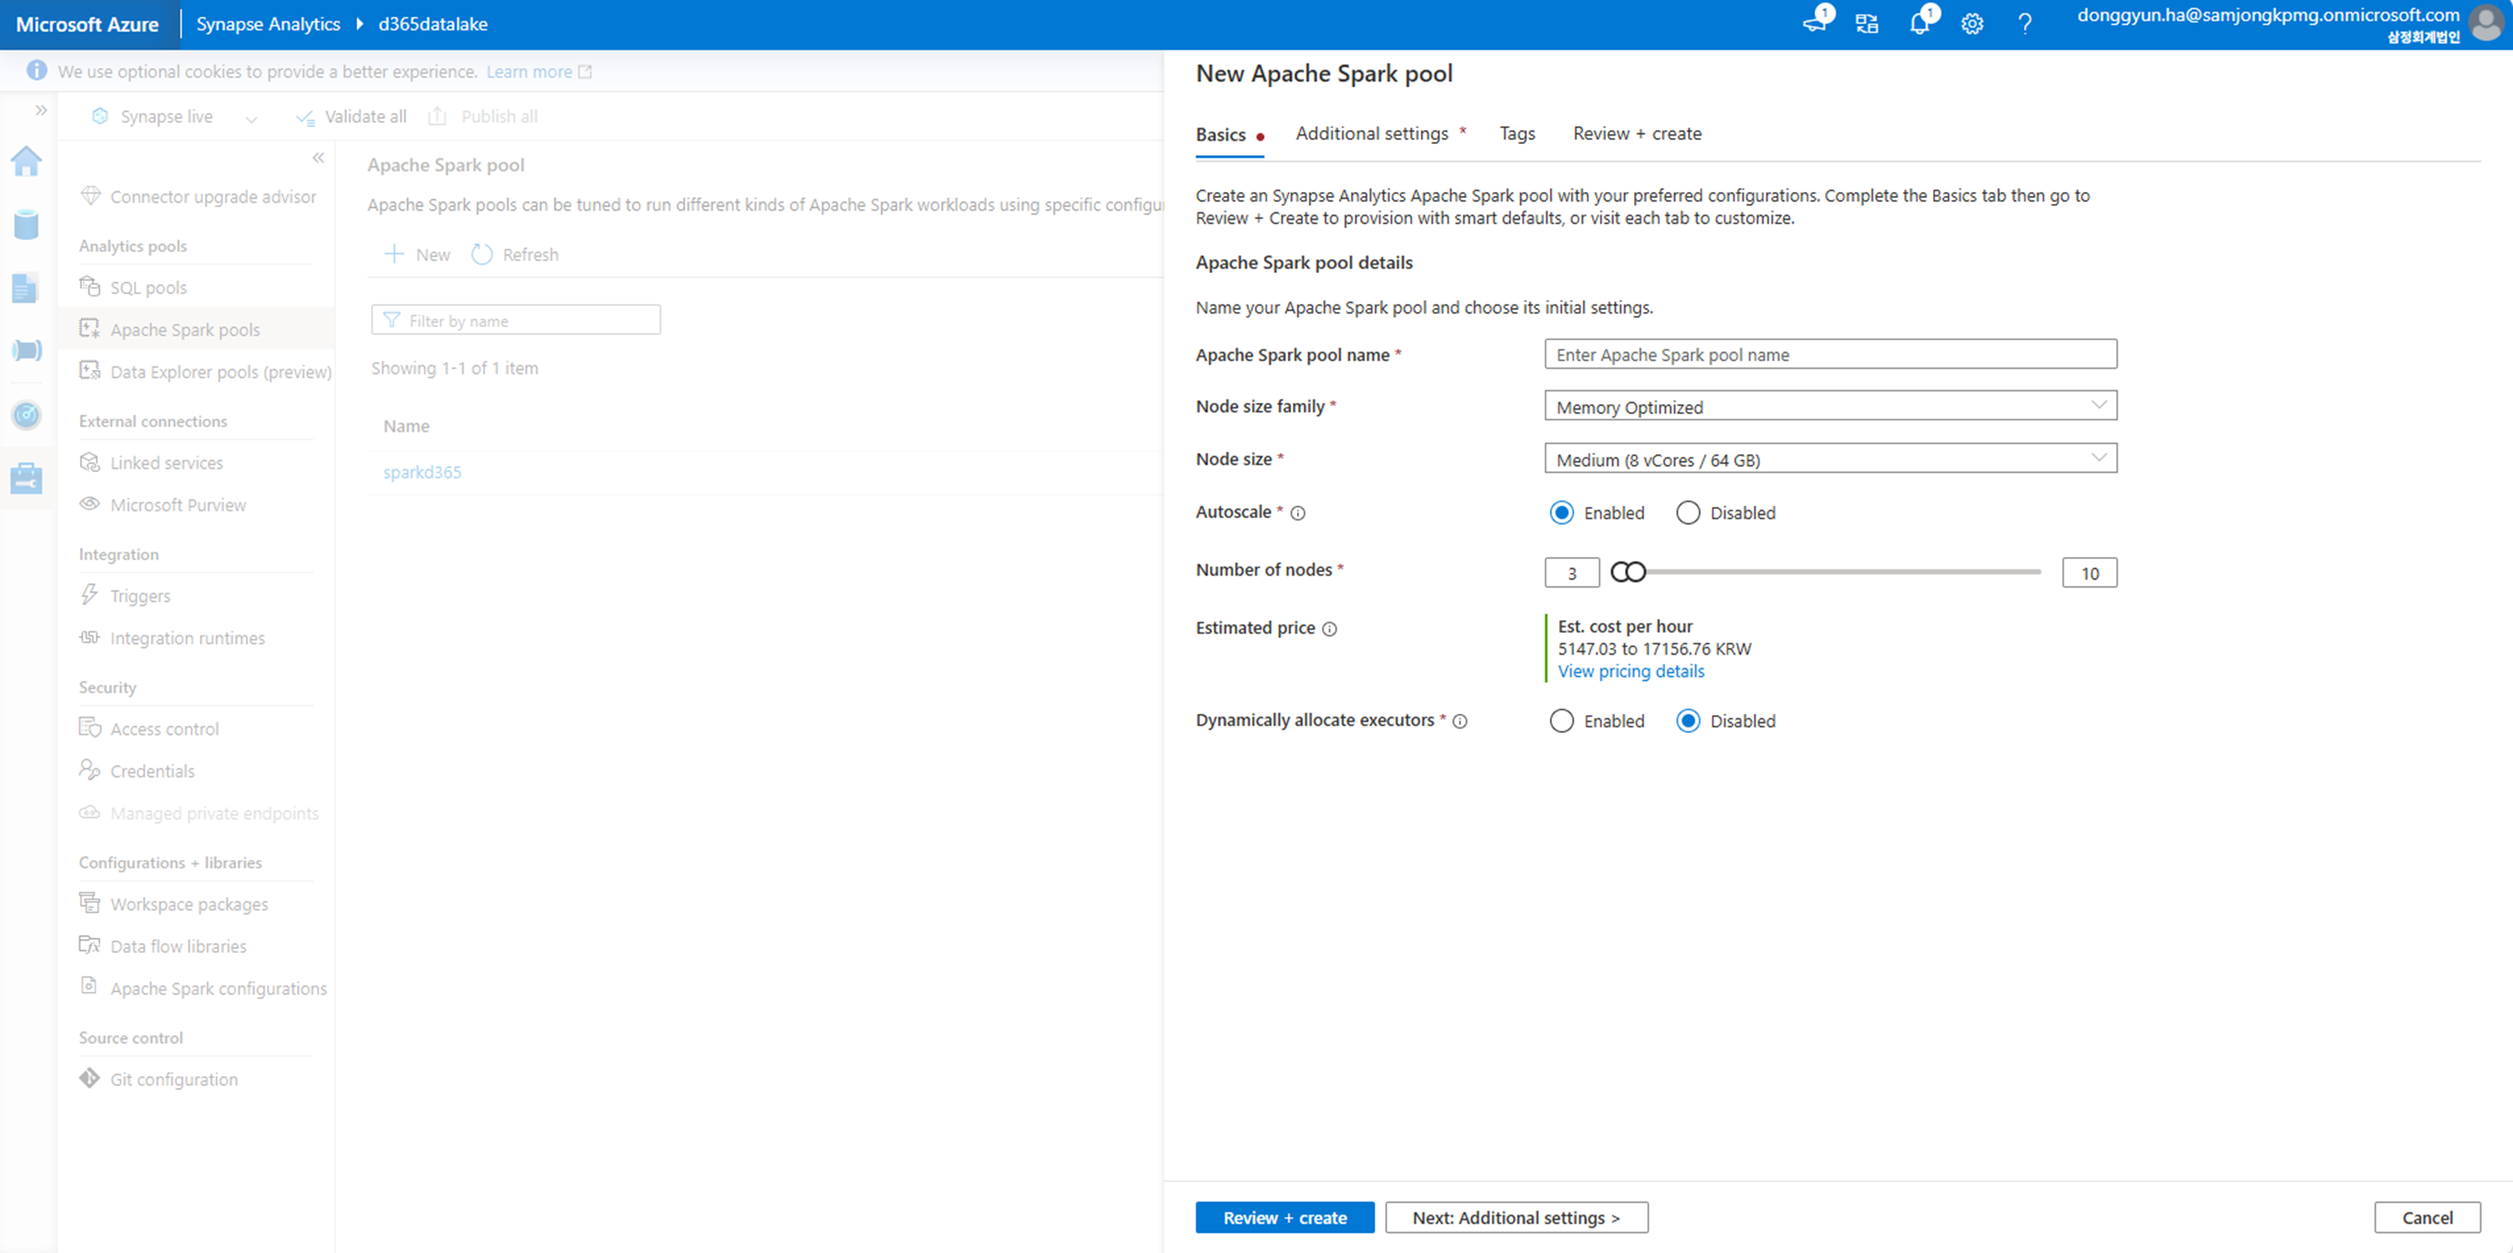Click the Dynamically allocate executors info icon
The height and width of the screenshot is (1253, 2513).
pyautogui.click(x=1460, y=721)
